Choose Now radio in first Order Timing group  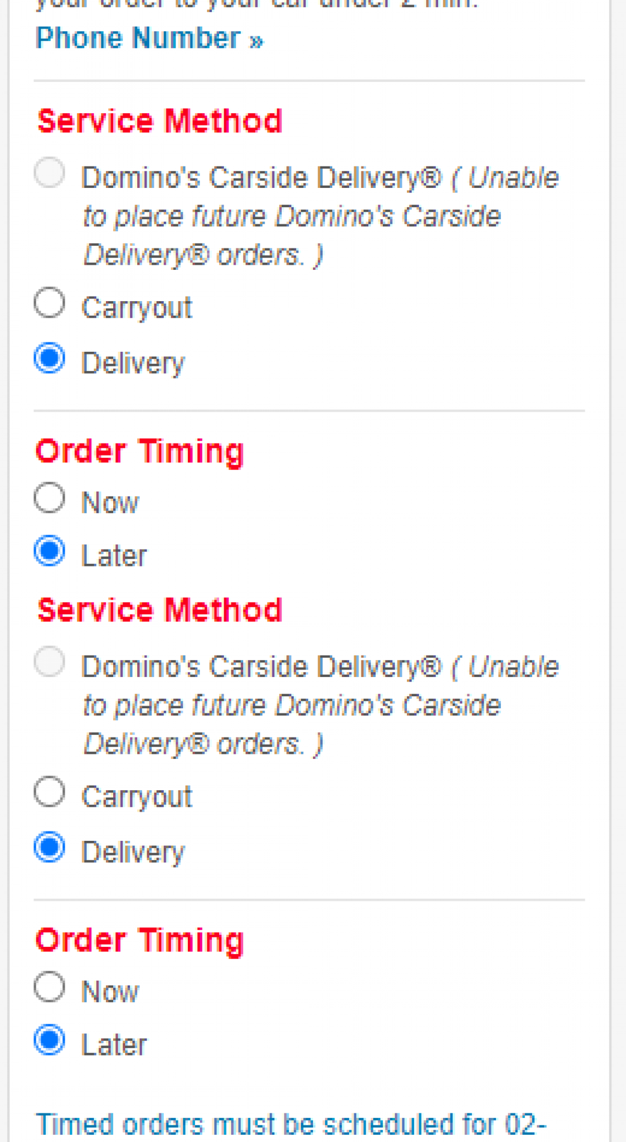coord(50,497)
